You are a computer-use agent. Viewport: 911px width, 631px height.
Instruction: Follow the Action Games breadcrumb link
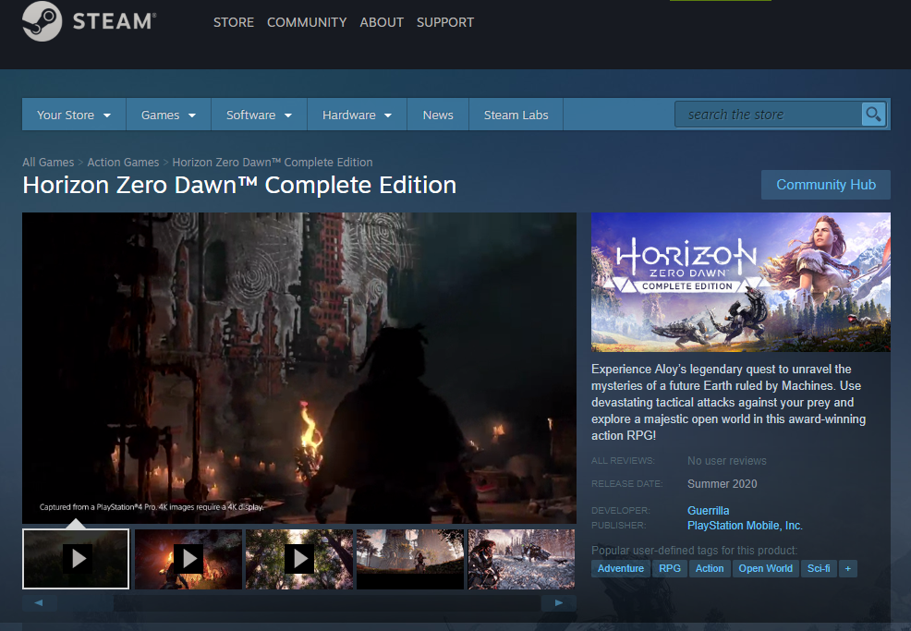point(123,162)
